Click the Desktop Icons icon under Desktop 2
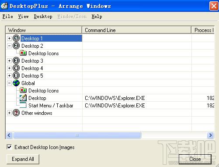 [23, 53]
